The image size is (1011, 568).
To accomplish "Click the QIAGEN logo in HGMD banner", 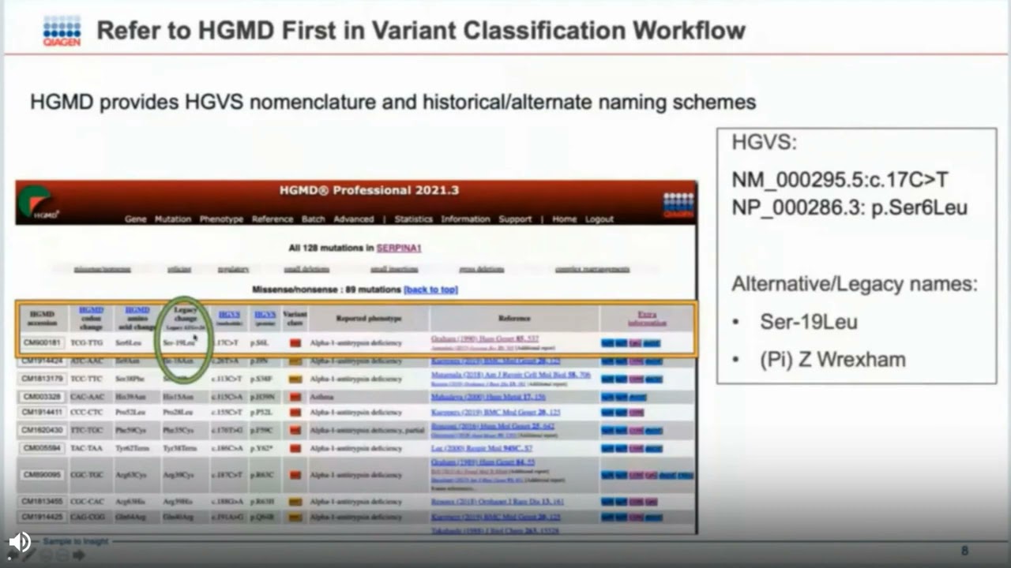I will pyautogui.click(x=678, y=204).
